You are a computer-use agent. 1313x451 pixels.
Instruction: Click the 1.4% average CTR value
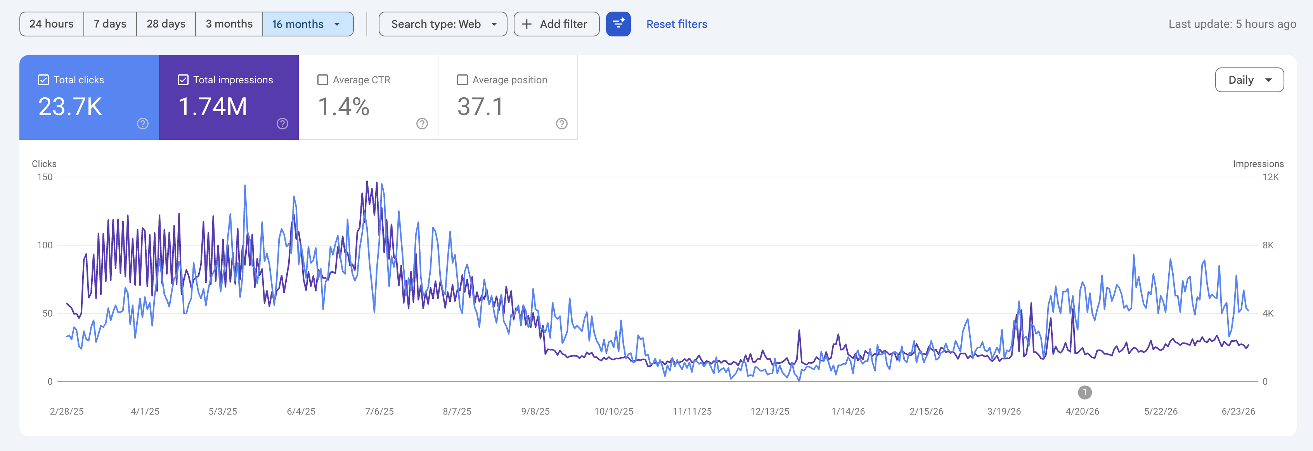343,107
